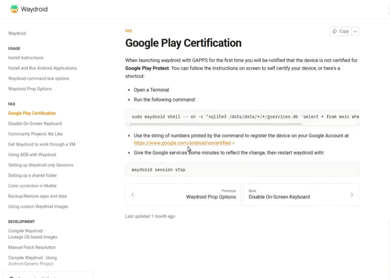
Task: Click the right chevron on the Next card
Action: (352, 194)
